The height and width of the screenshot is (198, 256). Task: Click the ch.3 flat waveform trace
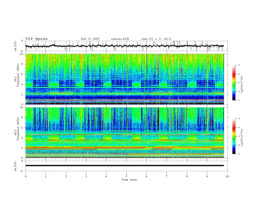(124, 166)
